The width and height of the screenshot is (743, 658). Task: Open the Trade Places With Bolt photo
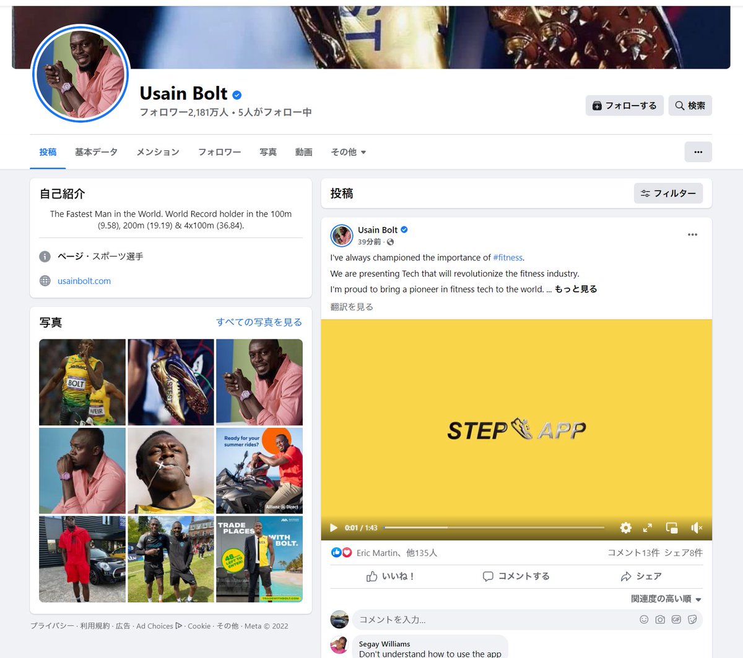tap(259, 559)
